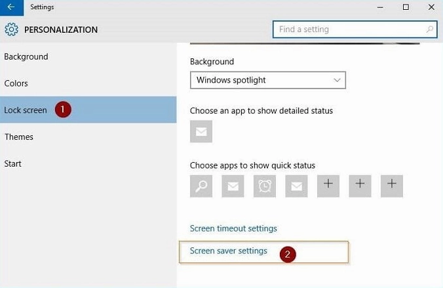Viewport: 443px width, 288px height.
Task: Open the Colors section in sidebar
Action: [x=16, y=83]
